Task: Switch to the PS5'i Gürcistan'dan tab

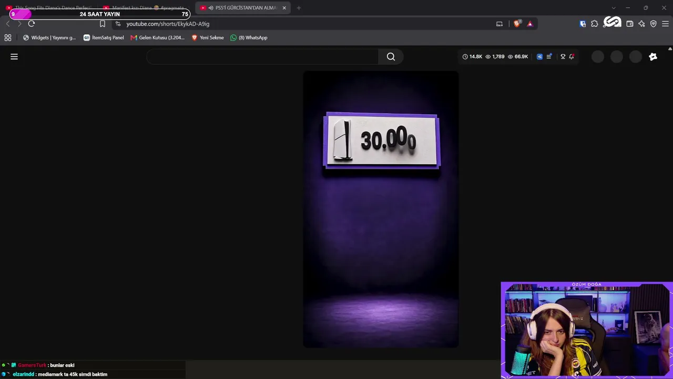Action: point(242,8)
